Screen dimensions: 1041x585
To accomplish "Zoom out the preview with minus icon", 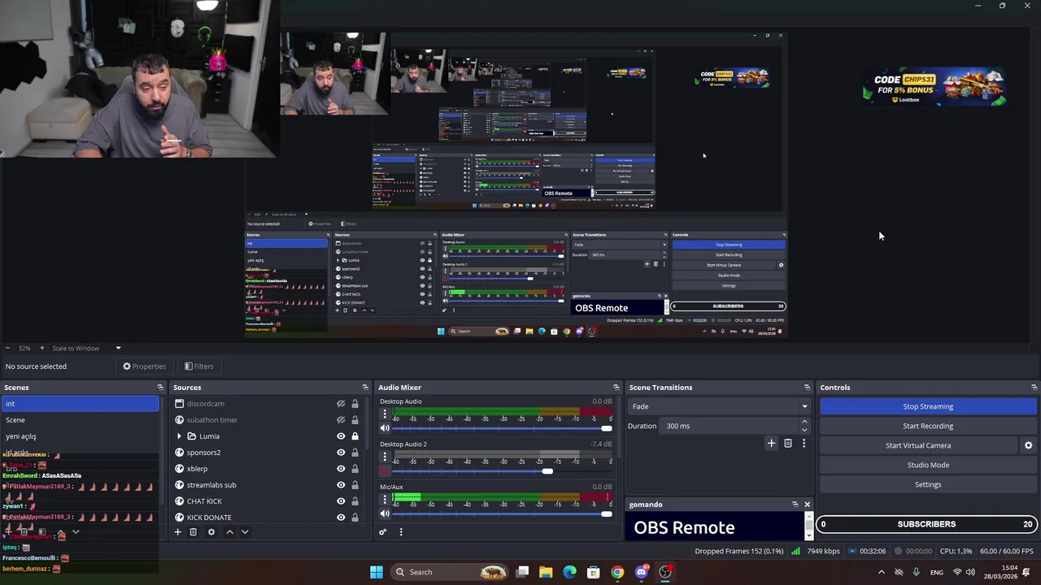I will click(x=7, y=348).
